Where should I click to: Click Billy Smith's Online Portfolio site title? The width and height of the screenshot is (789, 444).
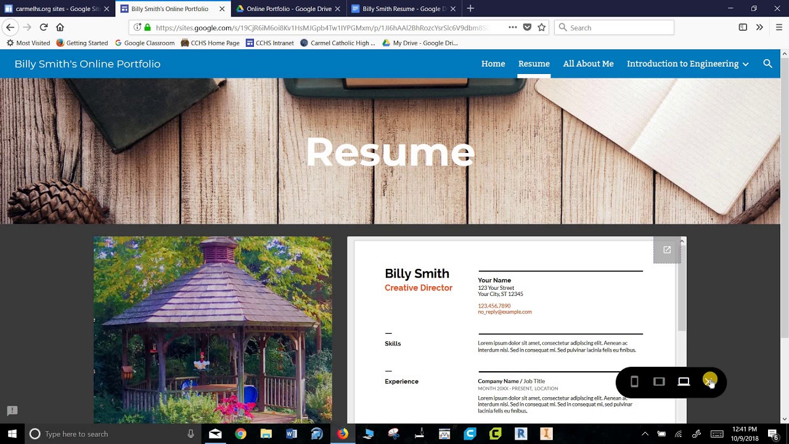click(88, 64)
